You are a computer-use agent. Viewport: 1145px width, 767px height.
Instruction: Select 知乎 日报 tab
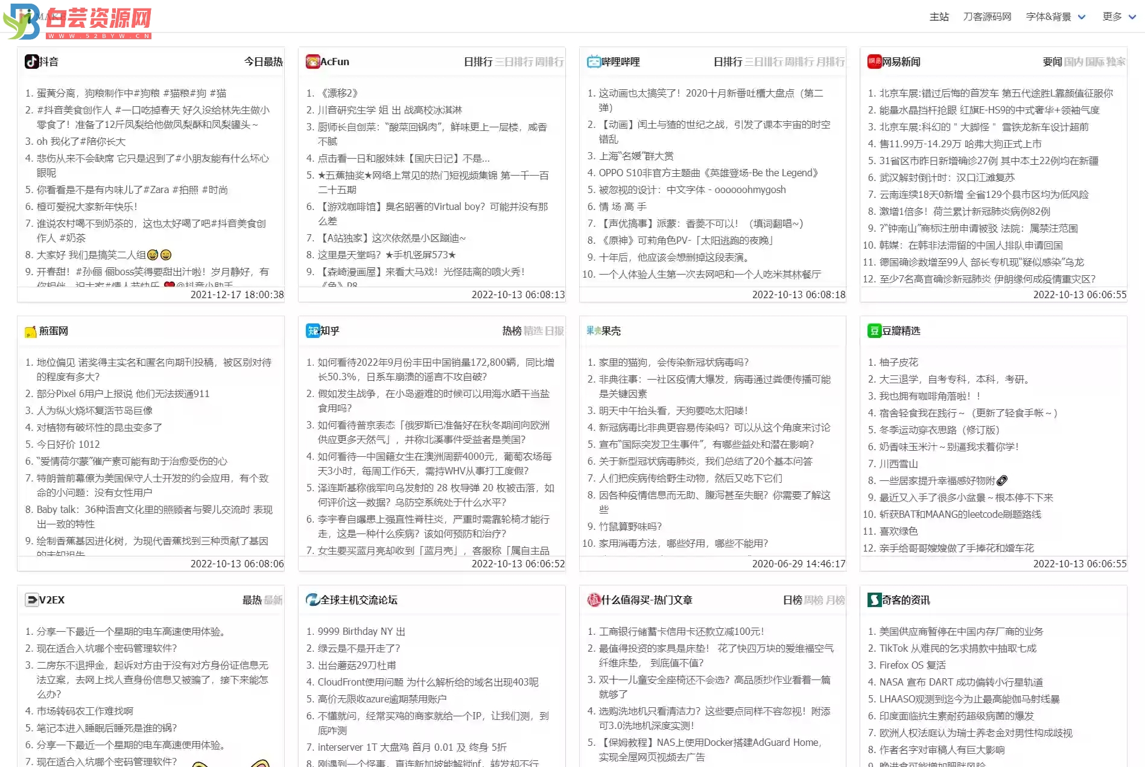pos(554,331)
